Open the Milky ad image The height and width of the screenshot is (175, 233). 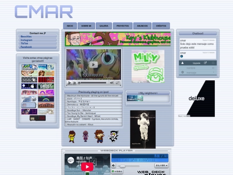148,66
